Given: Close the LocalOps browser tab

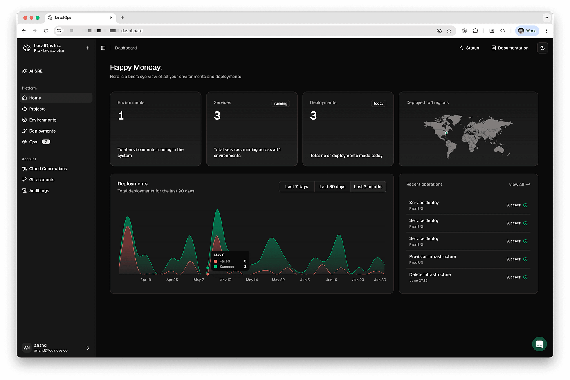Looking at the screenshot, I should (111, 18).
